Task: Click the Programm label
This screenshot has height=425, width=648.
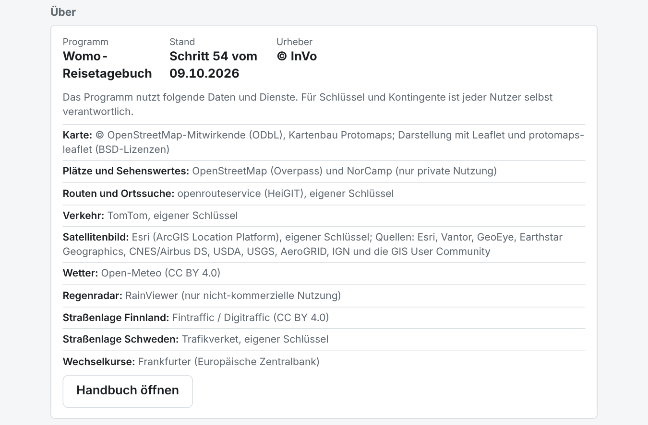Action: click(x=85, y=42)
